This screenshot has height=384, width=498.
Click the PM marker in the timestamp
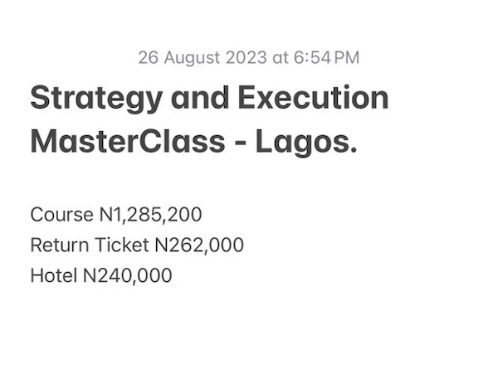coord(347,58)
